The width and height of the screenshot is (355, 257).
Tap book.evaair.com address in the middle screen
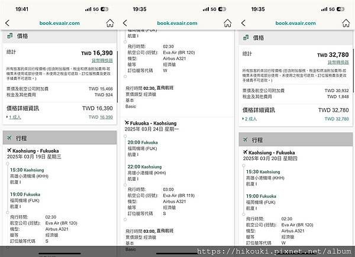coord(177,23)
